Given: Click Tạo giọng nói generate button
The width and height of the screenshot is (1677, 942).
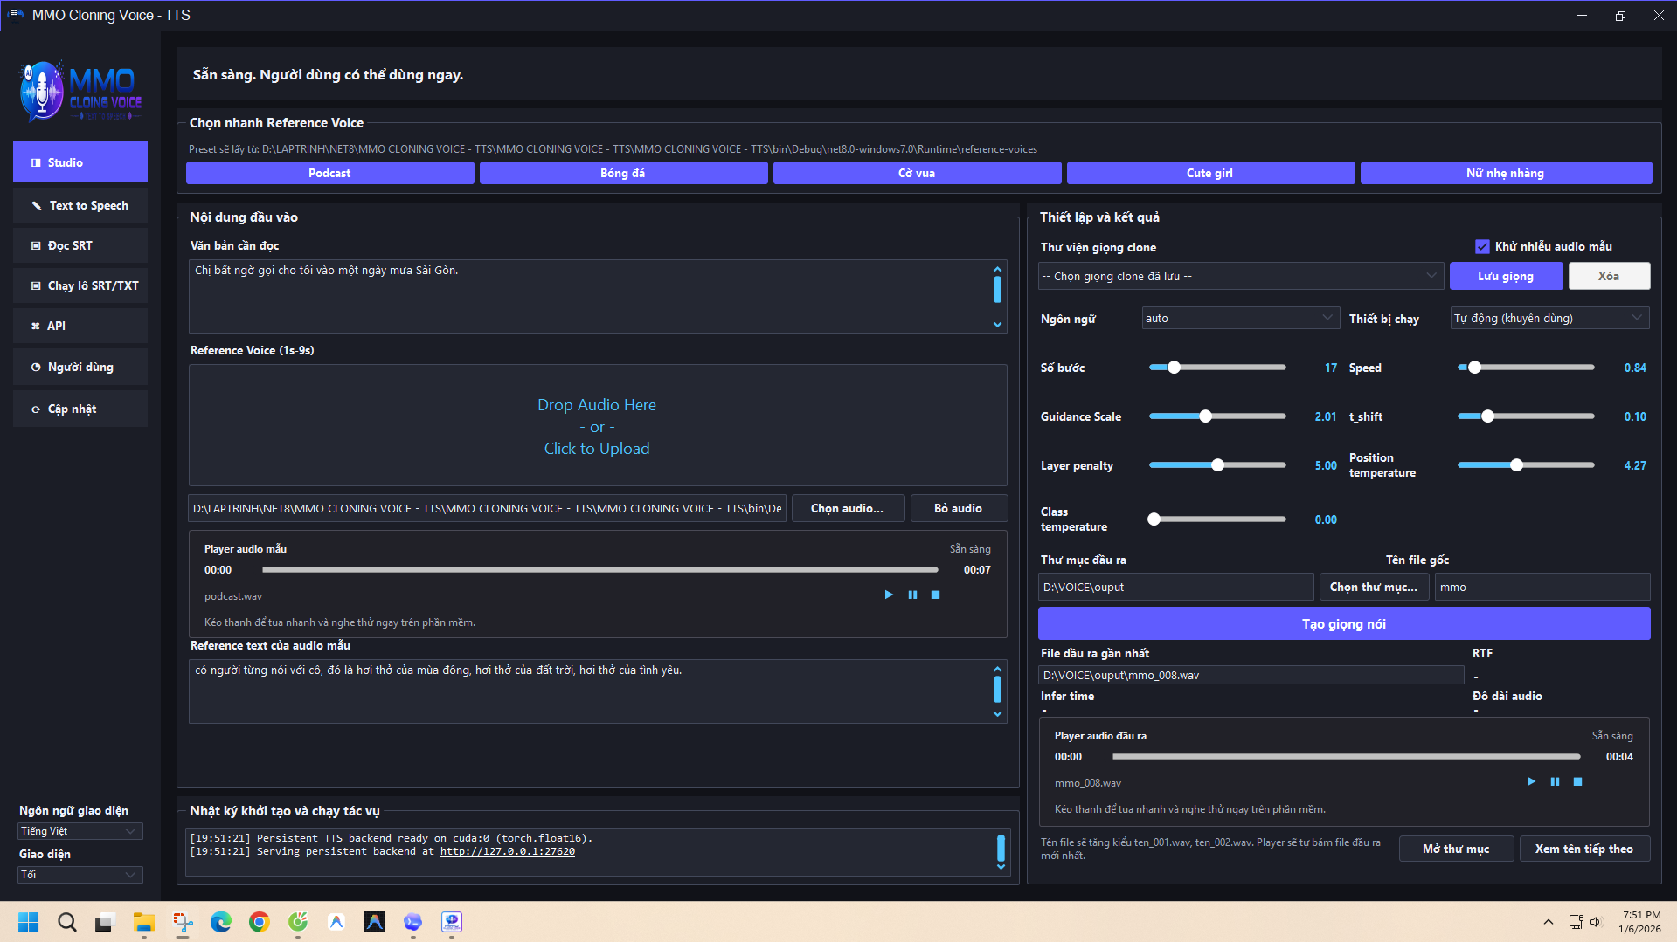Looking at the screenshot, I should tap(1344, 623).
